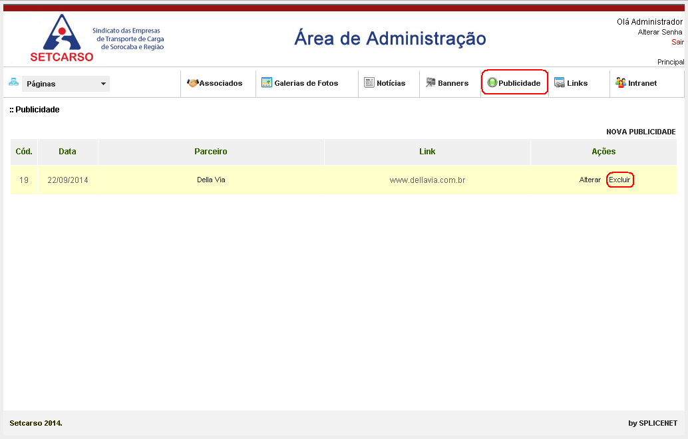Click the Link column header

(427, 152)
